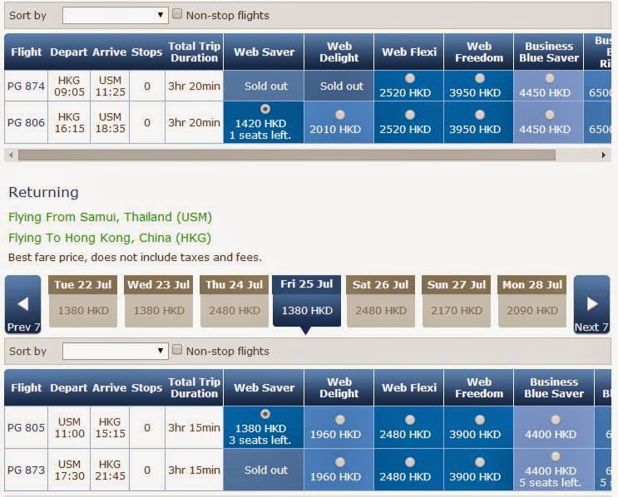This screenshot has height=497, width=618.
Task: Choose the 2520 HKD Web Flexi fare for PG 874
Action: (409, 78)
